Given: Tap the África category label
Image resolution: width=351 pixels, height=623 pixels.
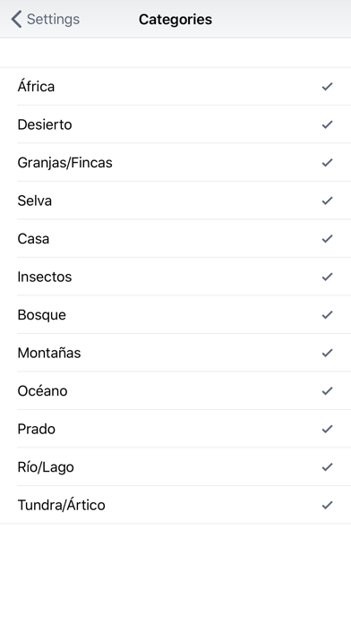Looking at the screenshot, I should (x=36, y=85).
